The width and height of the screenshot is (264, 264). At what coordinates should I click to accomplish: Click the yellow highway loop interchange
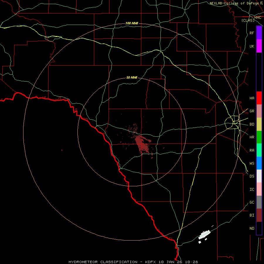pos(232,122)
